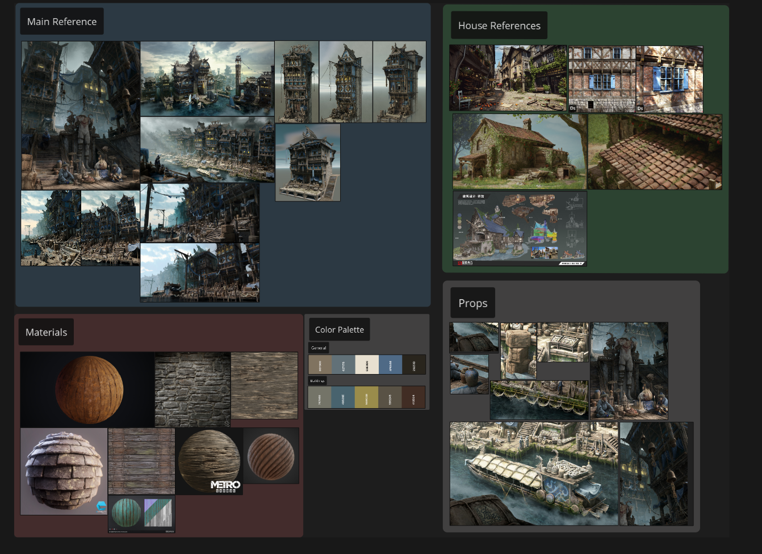Select the hanging lanterns tower image in Props
The image size is (762, 554).
[656, 473]
